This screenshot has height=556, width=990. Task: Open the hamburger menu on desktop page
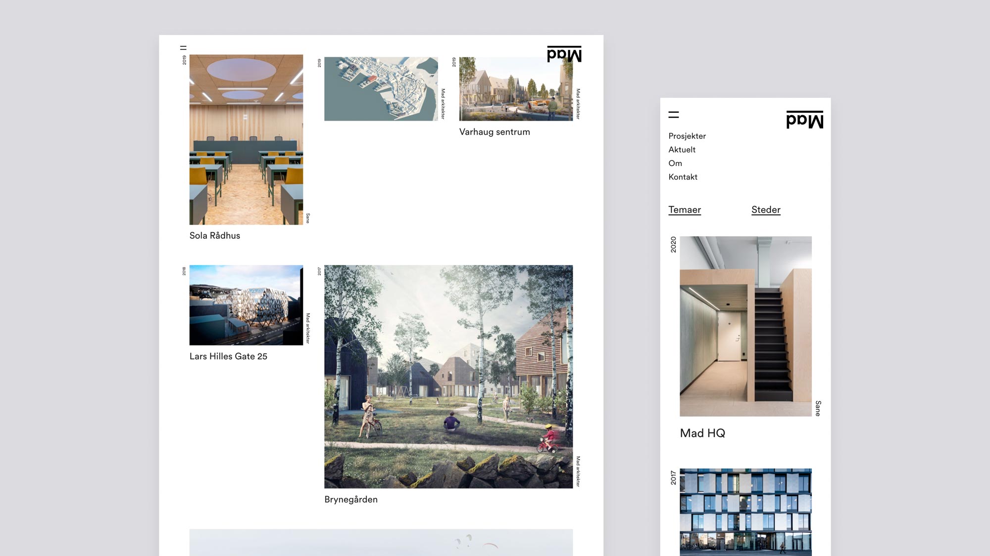183,48
